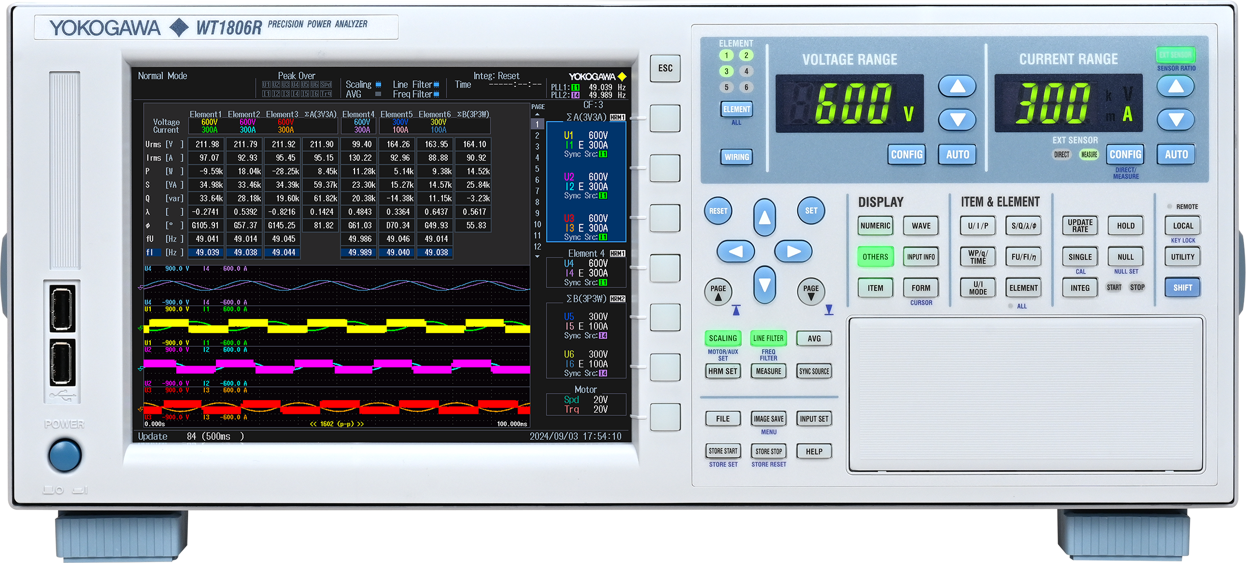
Task: Push the PAGE down round key
Action: click(x=811, y=292)
